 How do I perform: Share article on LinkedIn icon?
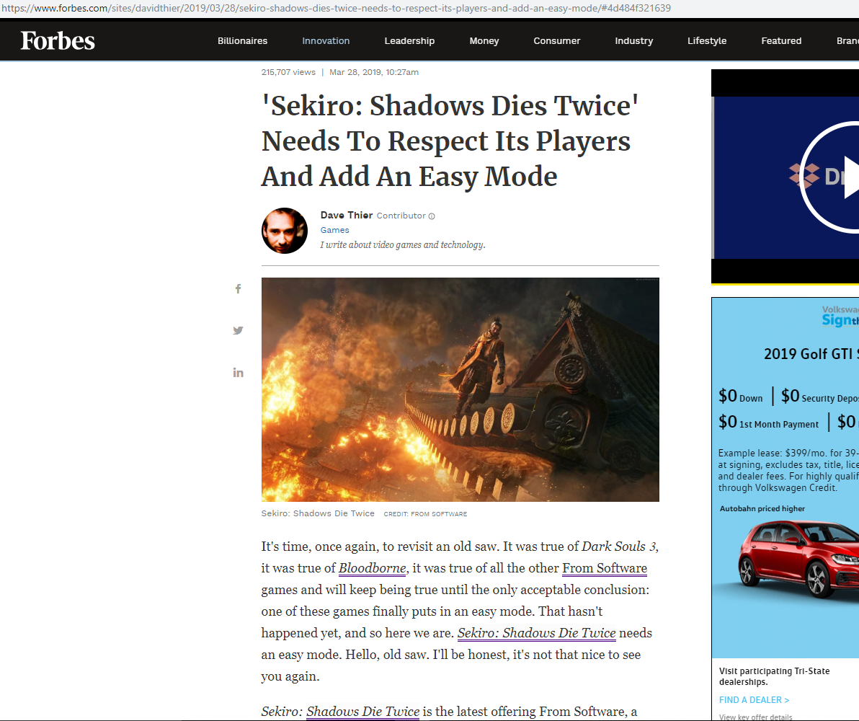click(238, 373)
